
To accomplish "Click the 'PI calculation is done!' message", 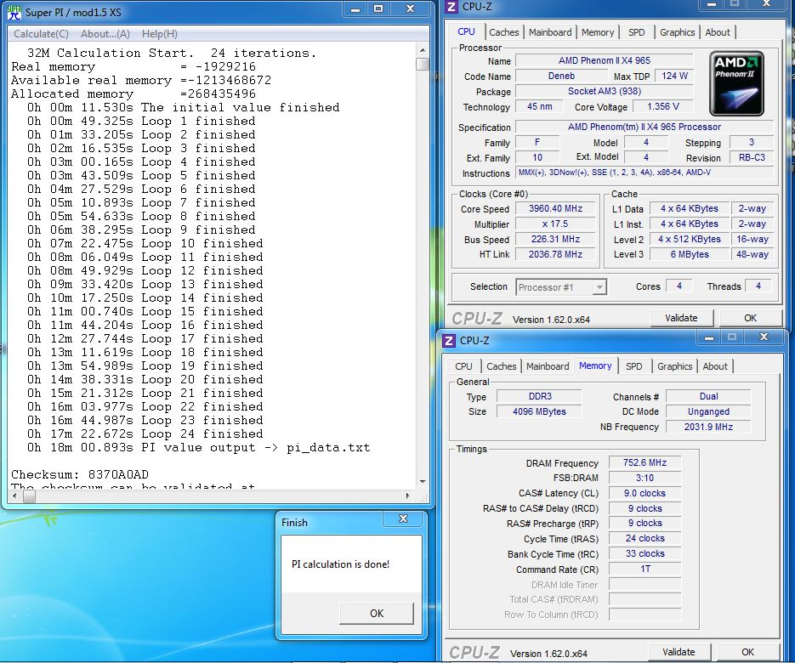I will (x=340, y=564).
